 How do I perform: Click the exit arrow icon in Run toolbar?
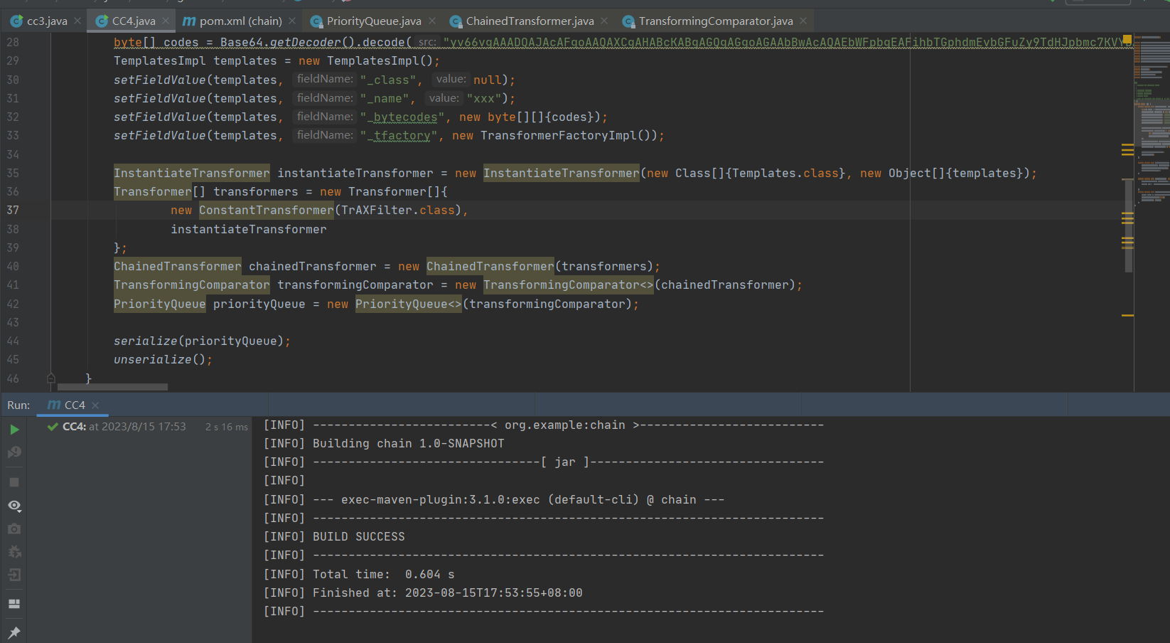(14, 575)
